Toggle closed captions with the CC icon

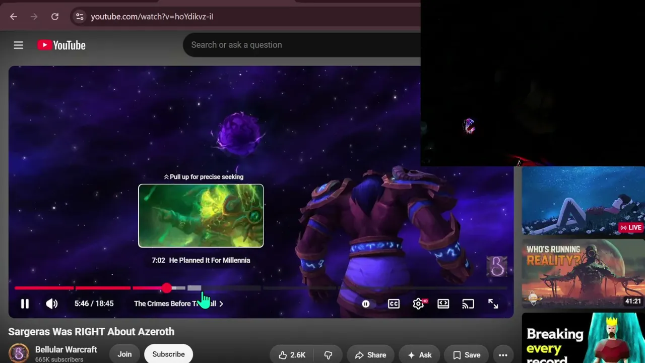[x=394, y=304]
